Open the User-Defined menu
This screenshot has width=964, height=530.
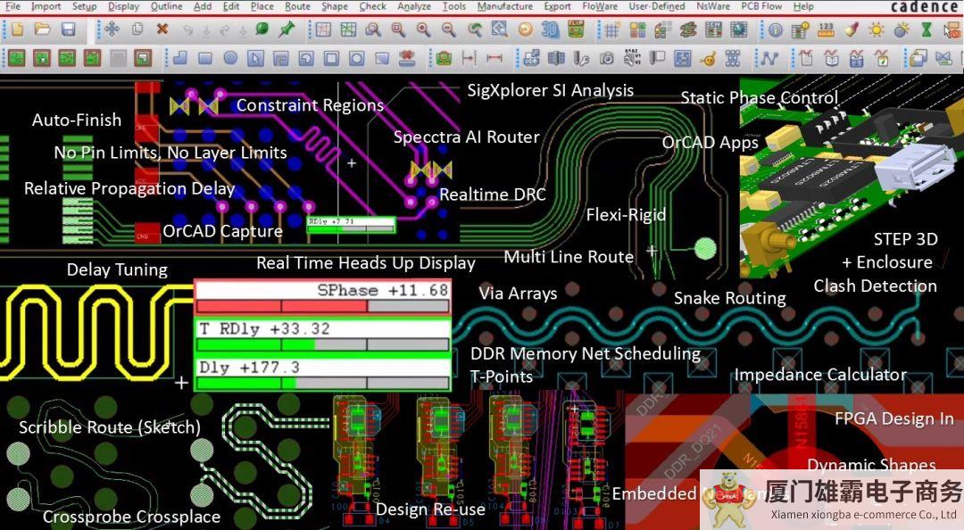[x=657, y=6]
